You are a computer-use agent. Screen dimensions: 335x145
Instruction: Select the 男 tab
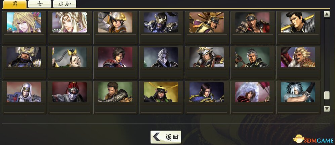(15, 4)
